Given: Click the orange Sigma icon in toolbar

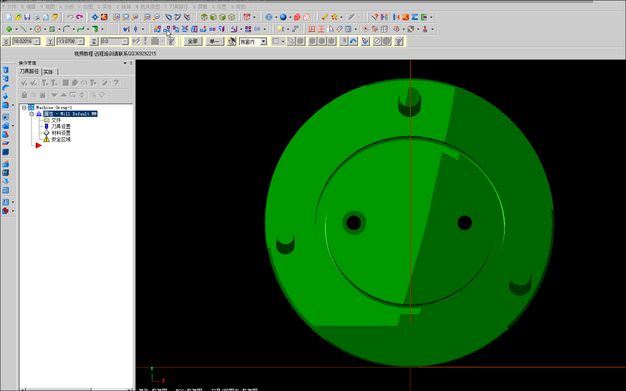Looking at the screenshot, I should point(415,17).
